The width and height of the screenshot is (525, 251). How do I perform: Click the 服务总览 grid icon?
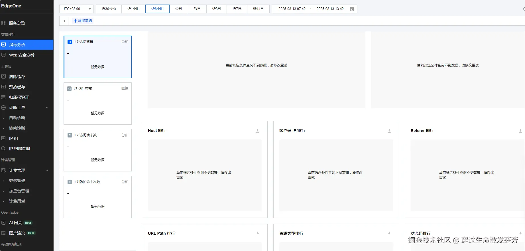tap(3, 23)
